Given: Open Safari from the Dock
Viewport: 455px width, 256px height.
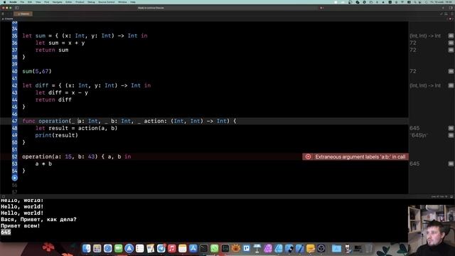Looking at the screenshot, I should click(107, 248).
